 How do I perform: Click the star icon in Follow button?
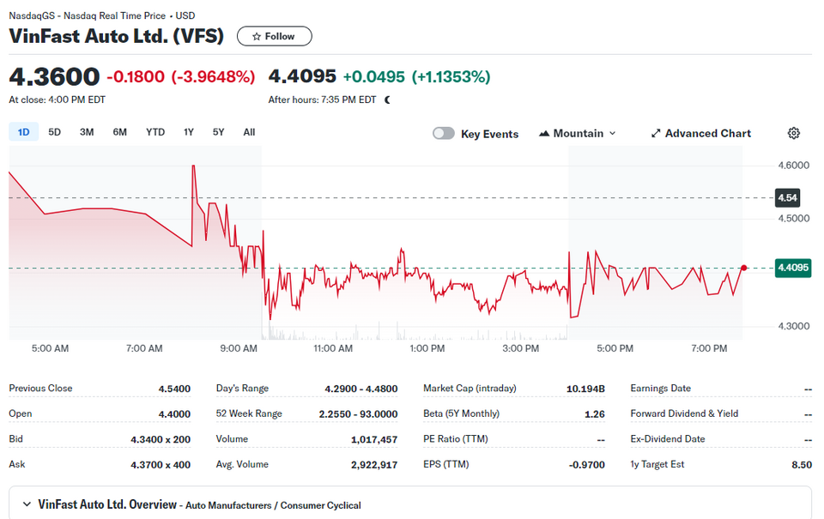click(257, 37)
